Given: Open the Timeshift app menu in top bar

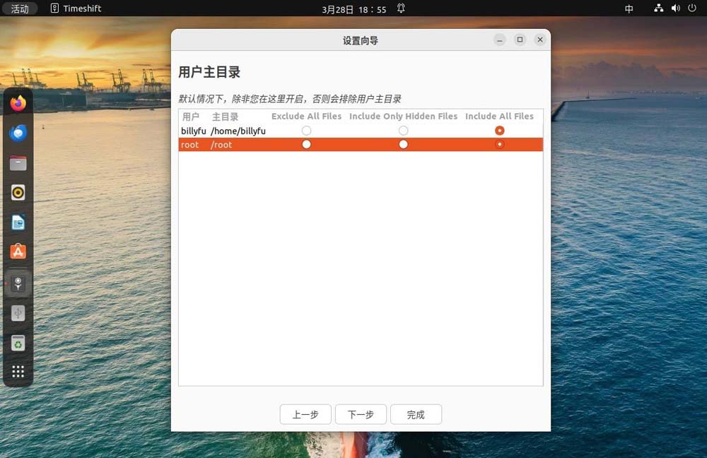Looking at the screenshot, I should [76, 8].
